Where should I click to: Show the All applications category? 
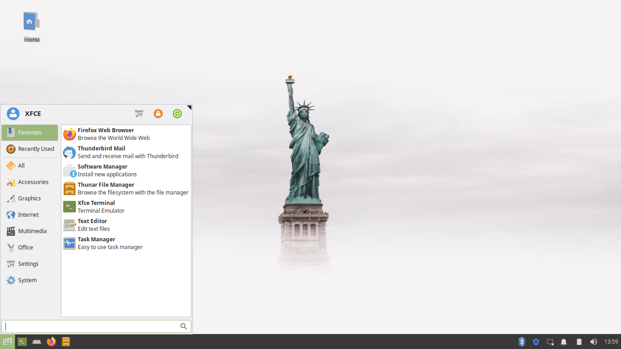[x=30, y=166]
